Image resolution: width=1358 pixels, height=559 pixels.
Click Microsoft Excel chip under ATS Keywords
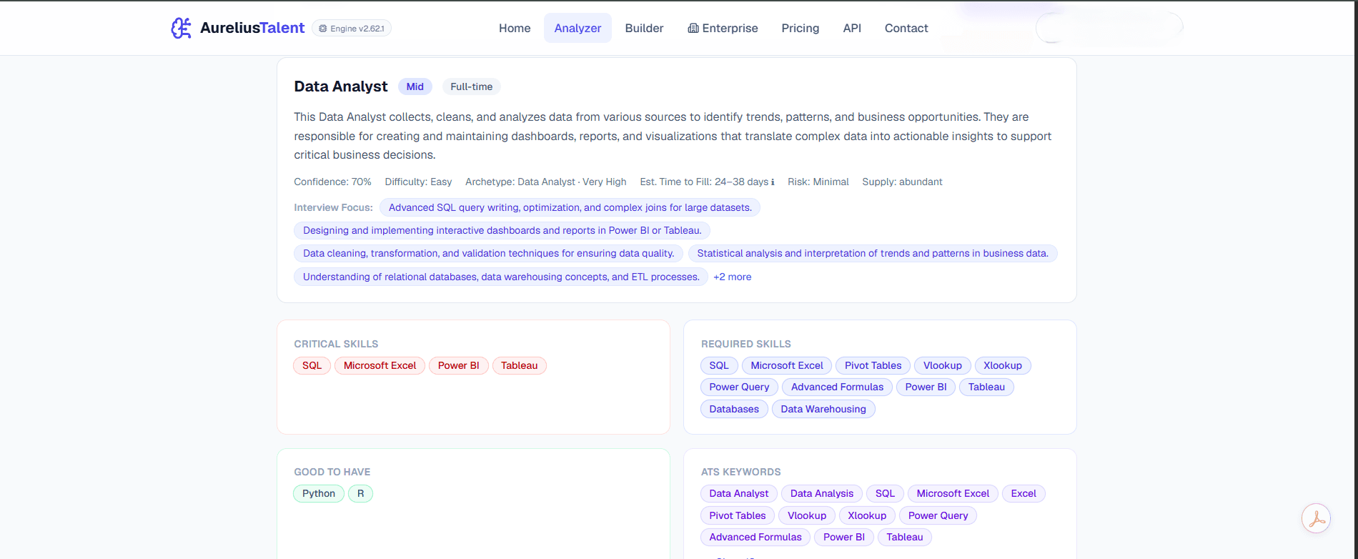[x=953, y=493]
